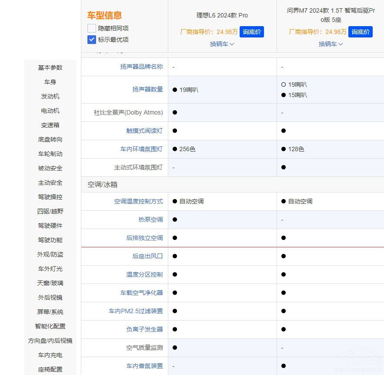Click 询底价 button for 理想L6
Image resolution: width=384 pixels, height=375 pixels.
[251, 31]
